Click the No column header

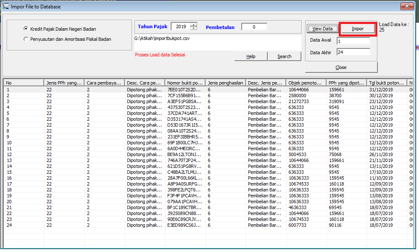24,82
